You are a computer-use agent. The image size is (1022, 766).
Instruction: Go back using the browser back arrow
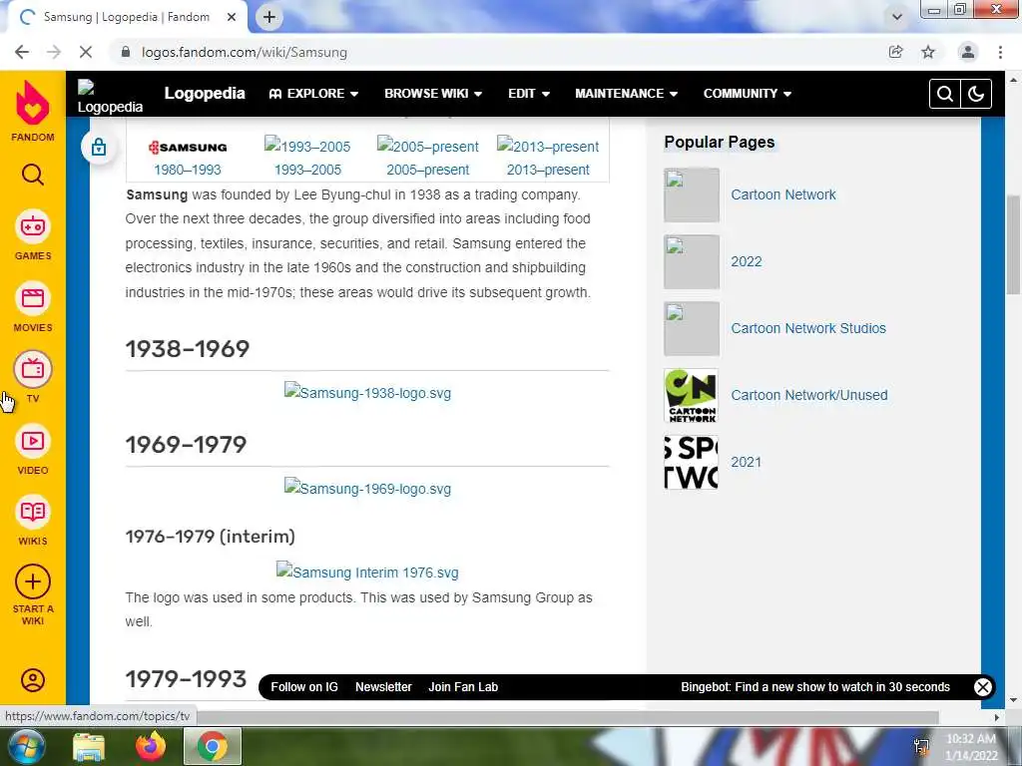[x=22, y=52]
